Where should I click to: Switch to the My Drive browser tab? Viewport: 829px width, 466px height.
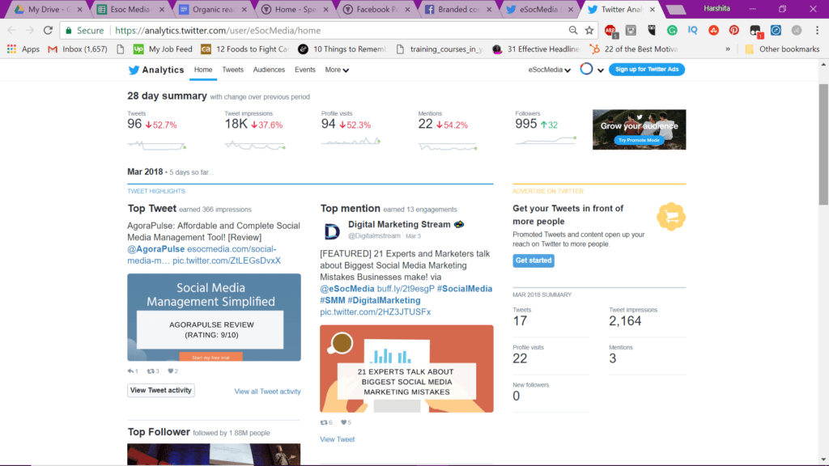click(x=48, y=10)
